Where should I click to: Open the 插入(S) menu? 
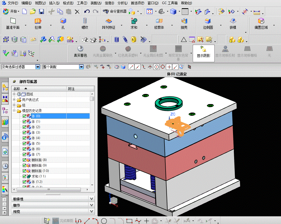coord(54,3)
